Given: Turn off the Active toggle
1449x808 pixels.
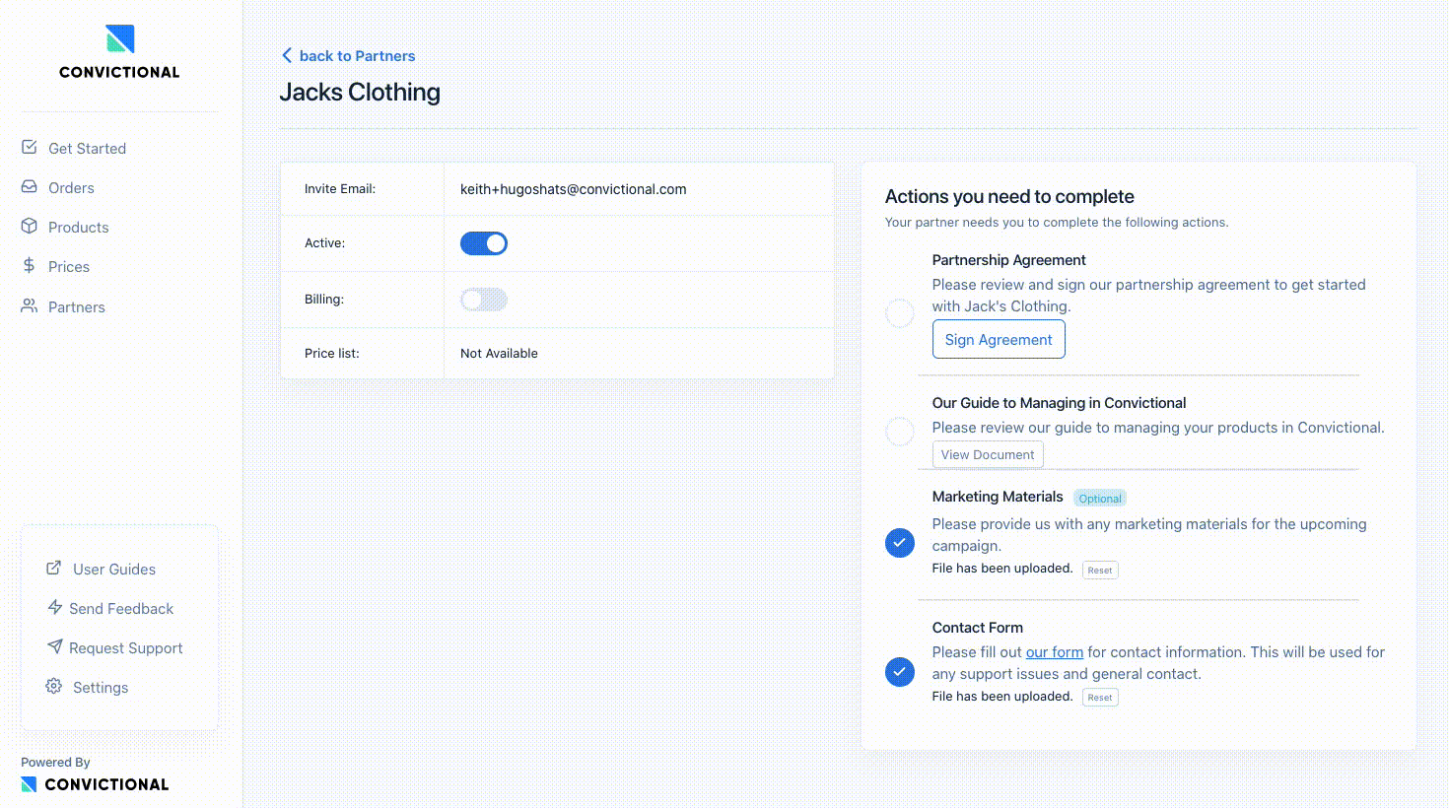Looking at the screenshot, I should point(484,243).
